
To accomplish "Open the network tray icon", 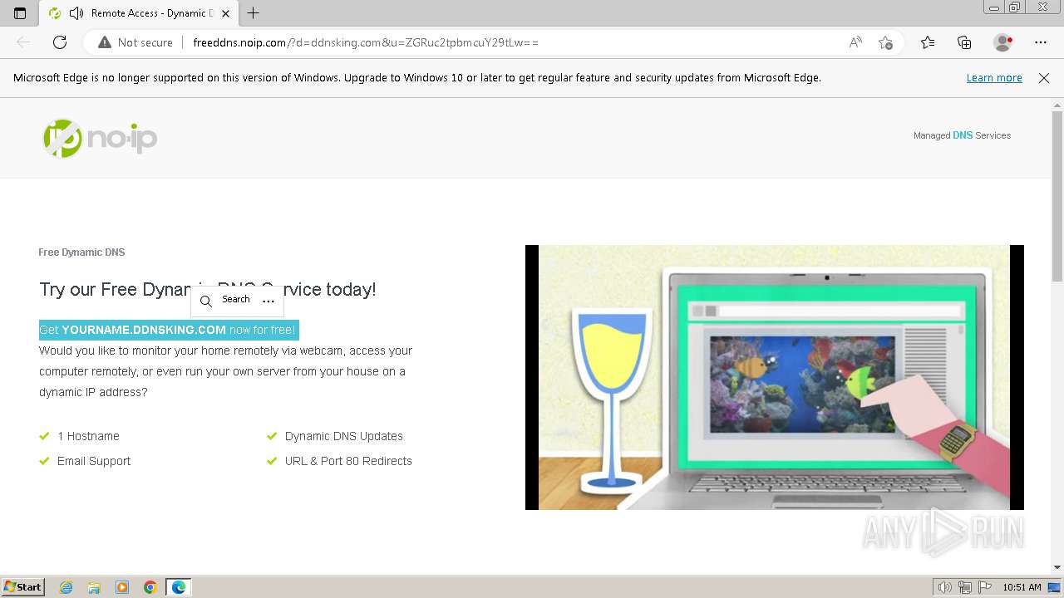I will pyautogui.click(x=964, y=587).
